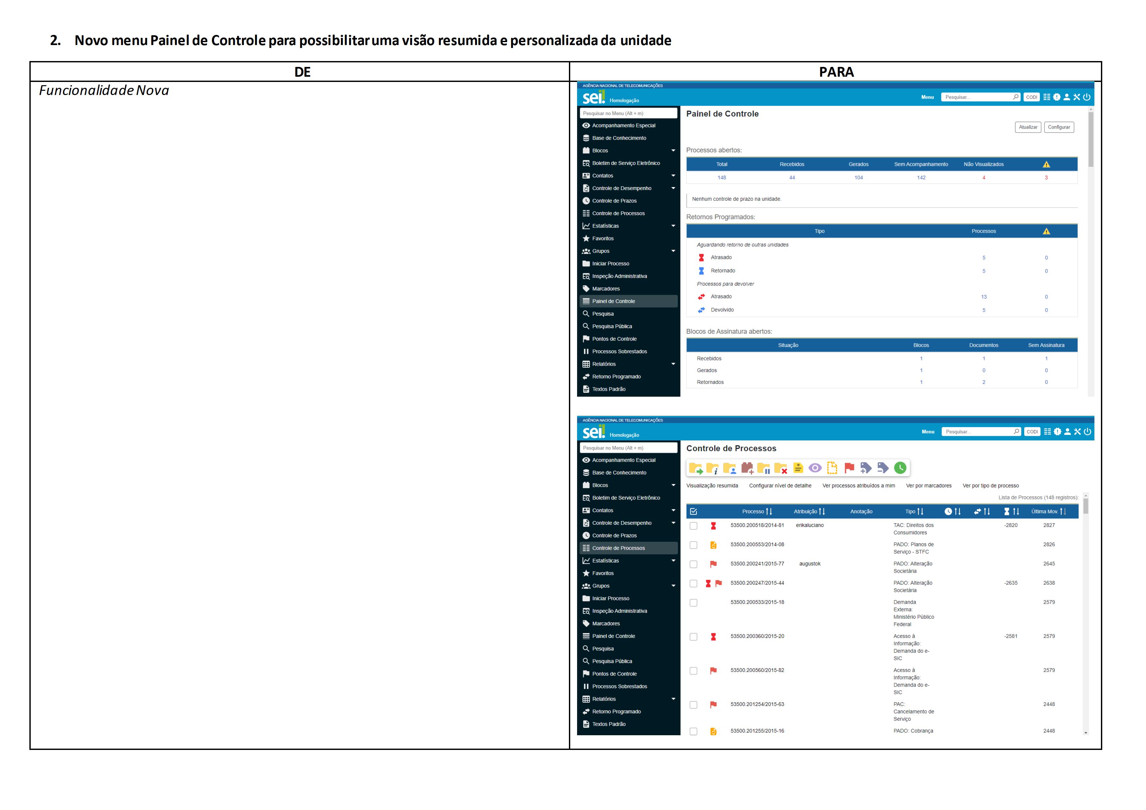Expand Estatísticas submenu in upper sidebar
Screen dimensions: 1146x810
[673, 226]
